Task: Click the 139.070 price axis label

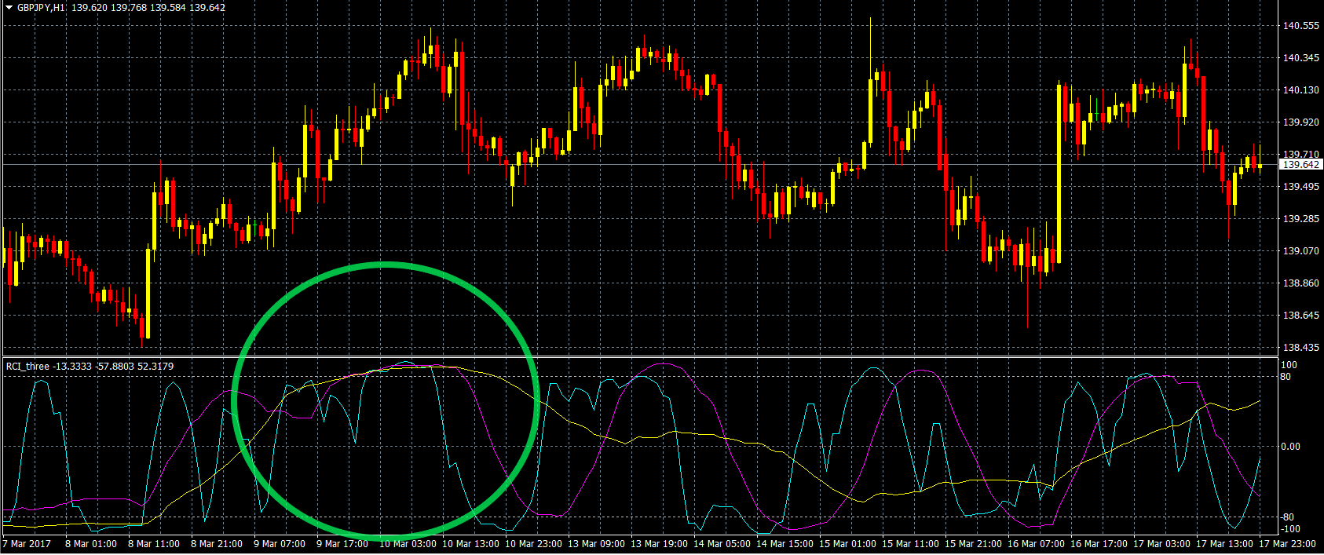Action: click(x=1300, y=251)
